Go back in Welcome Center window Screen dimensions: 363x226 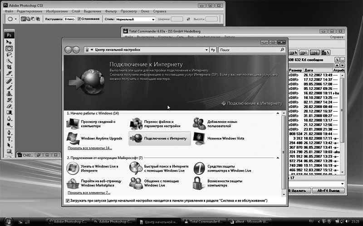click(68, 50)
